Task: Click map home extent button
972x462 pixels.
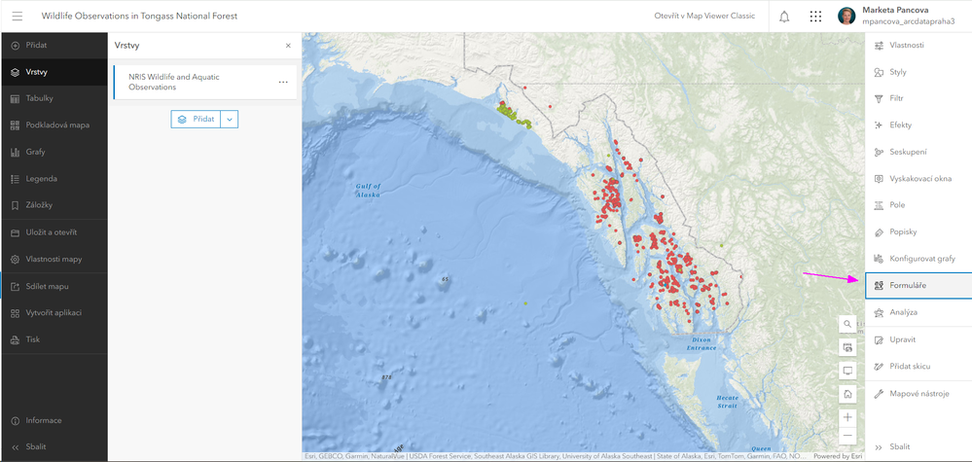Action: point(847,393)
